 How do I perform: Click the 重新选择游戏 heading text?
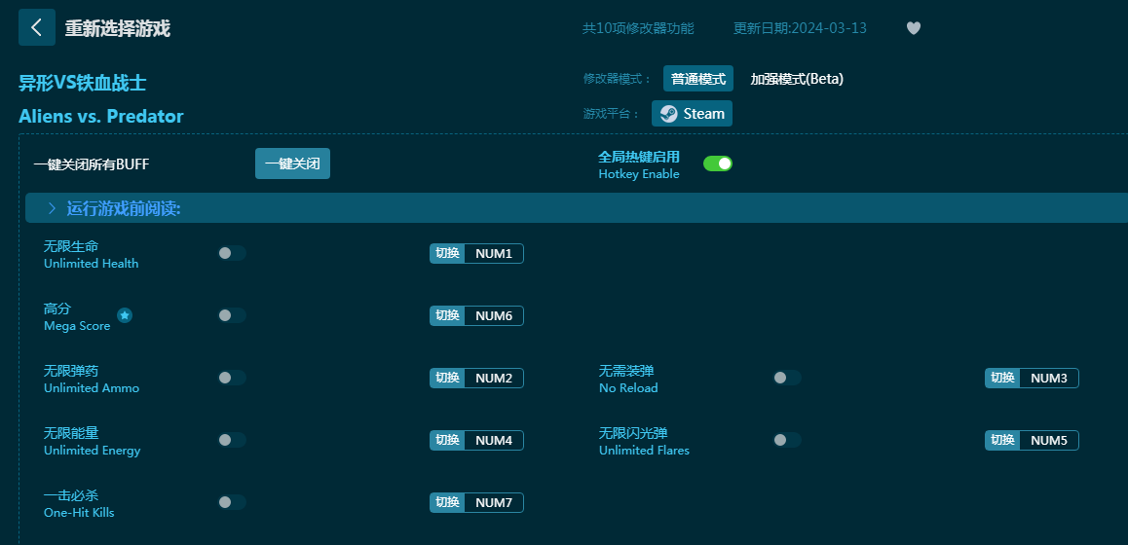(x=117, y=28)
